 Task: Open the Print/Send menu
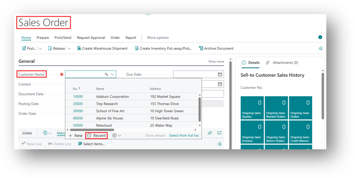point(63,38)
